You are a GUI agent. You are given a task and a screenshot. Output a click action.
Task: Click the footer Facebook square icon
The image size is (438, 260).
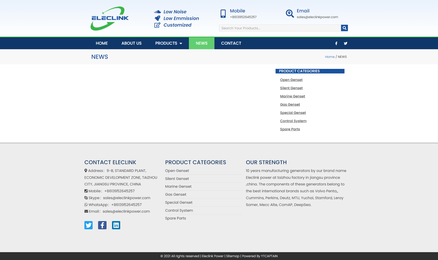pyautogui.click(x=102, y=225)
